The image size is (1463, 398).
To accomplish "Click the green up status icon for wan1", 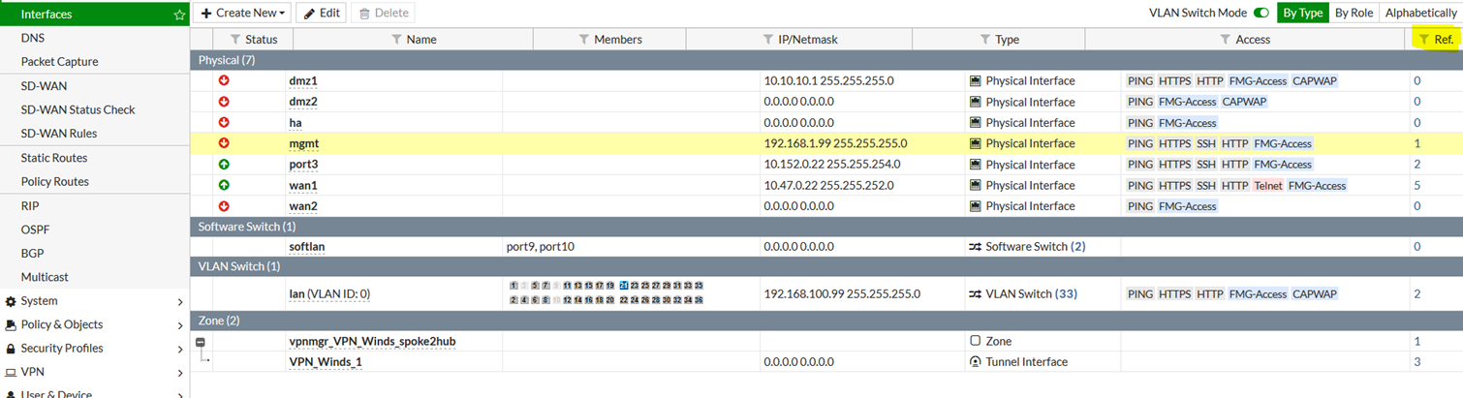I will point(224,185).
